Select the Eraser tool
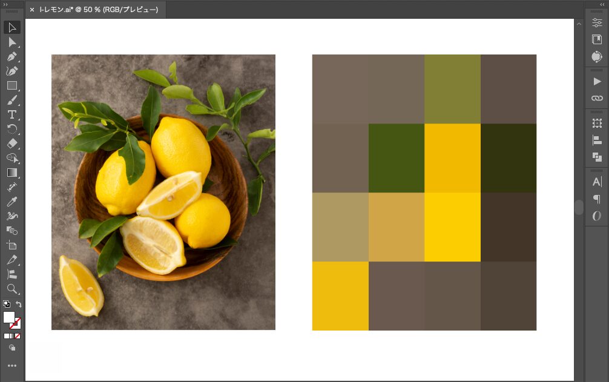Image resolution: width=609 pixels, height=382 pixels. pos(12,143)
